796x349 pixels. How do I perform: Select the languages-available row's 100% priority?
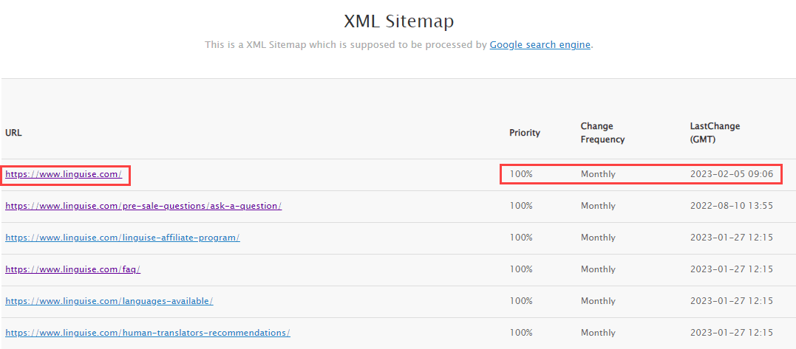click(x=521, y=301)
